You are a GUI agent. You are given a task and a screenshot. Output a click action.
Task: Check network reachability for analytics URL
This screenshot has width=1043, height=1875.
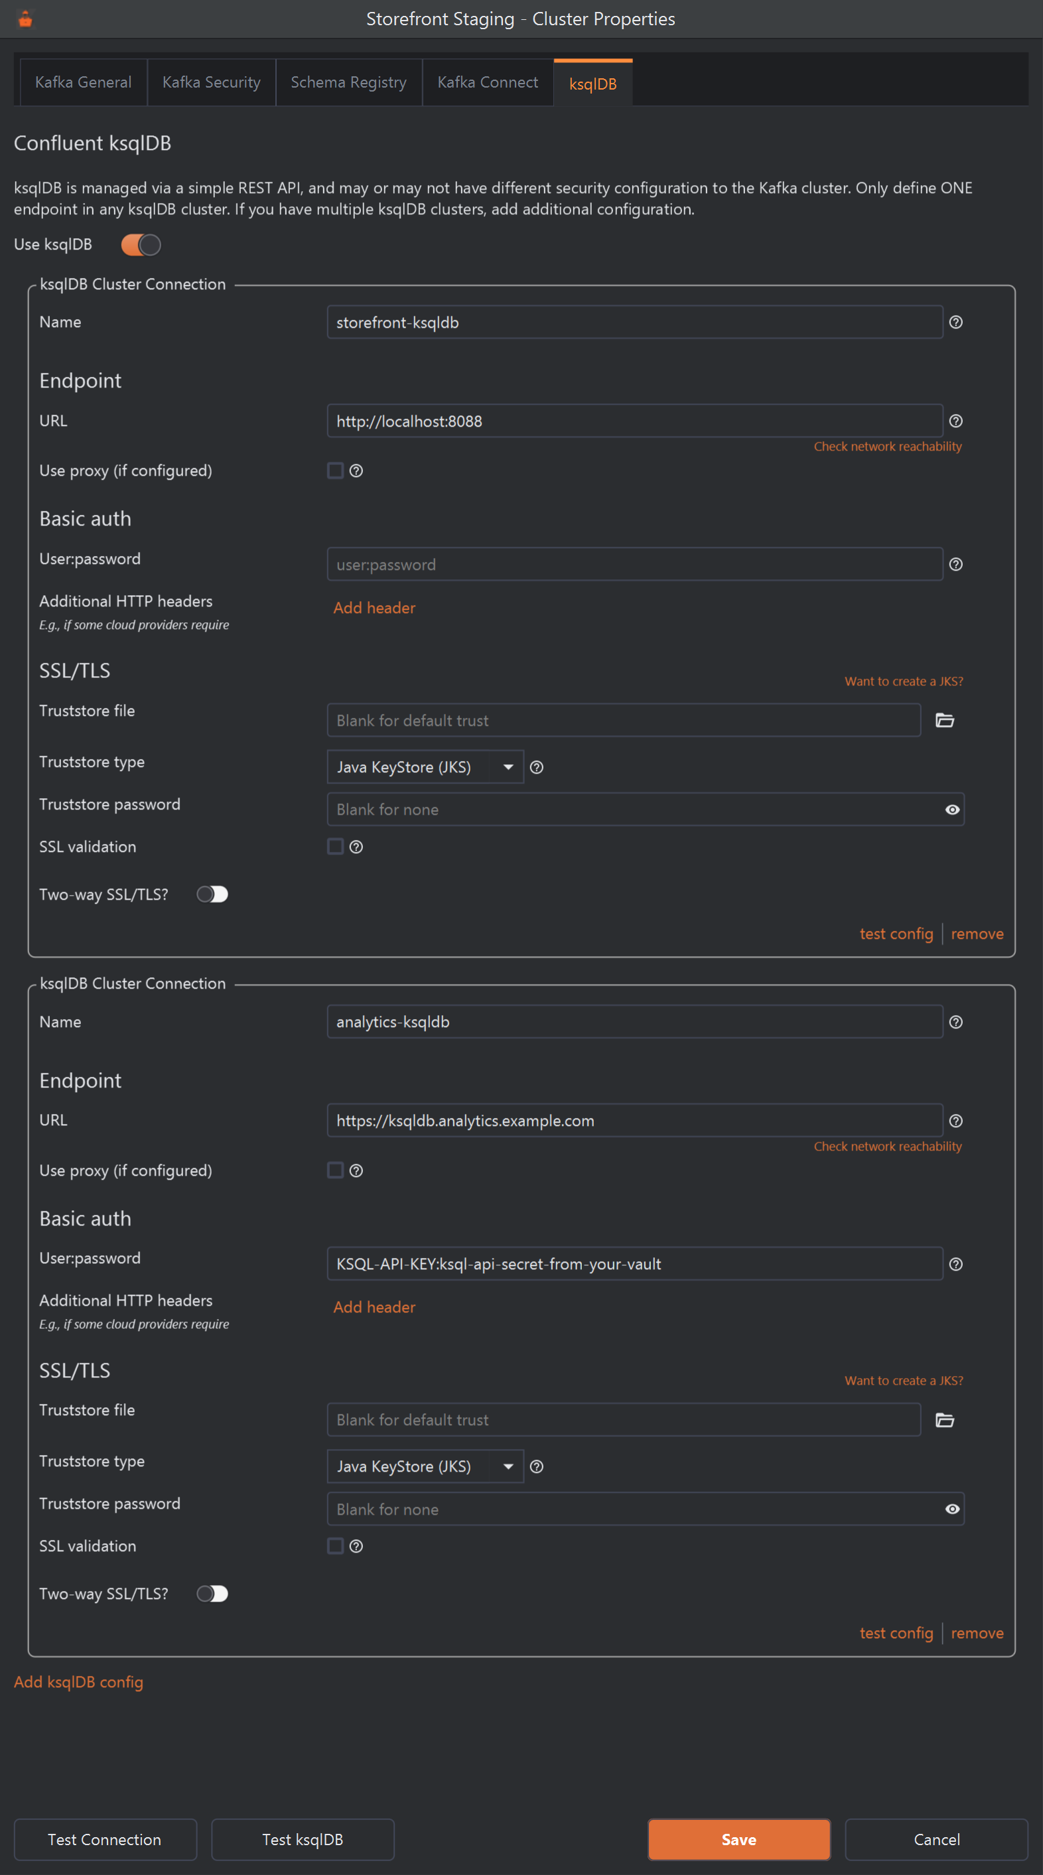(887, 1146)
